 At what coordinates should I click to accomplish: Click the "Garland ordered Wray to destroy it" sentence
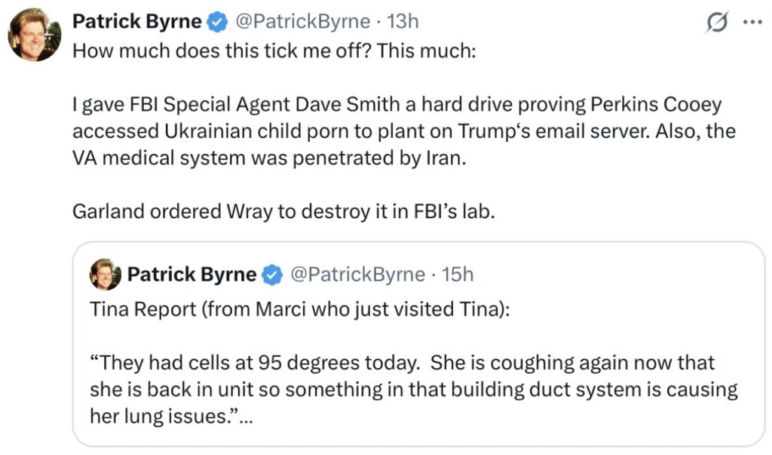[x=283, y=211]
